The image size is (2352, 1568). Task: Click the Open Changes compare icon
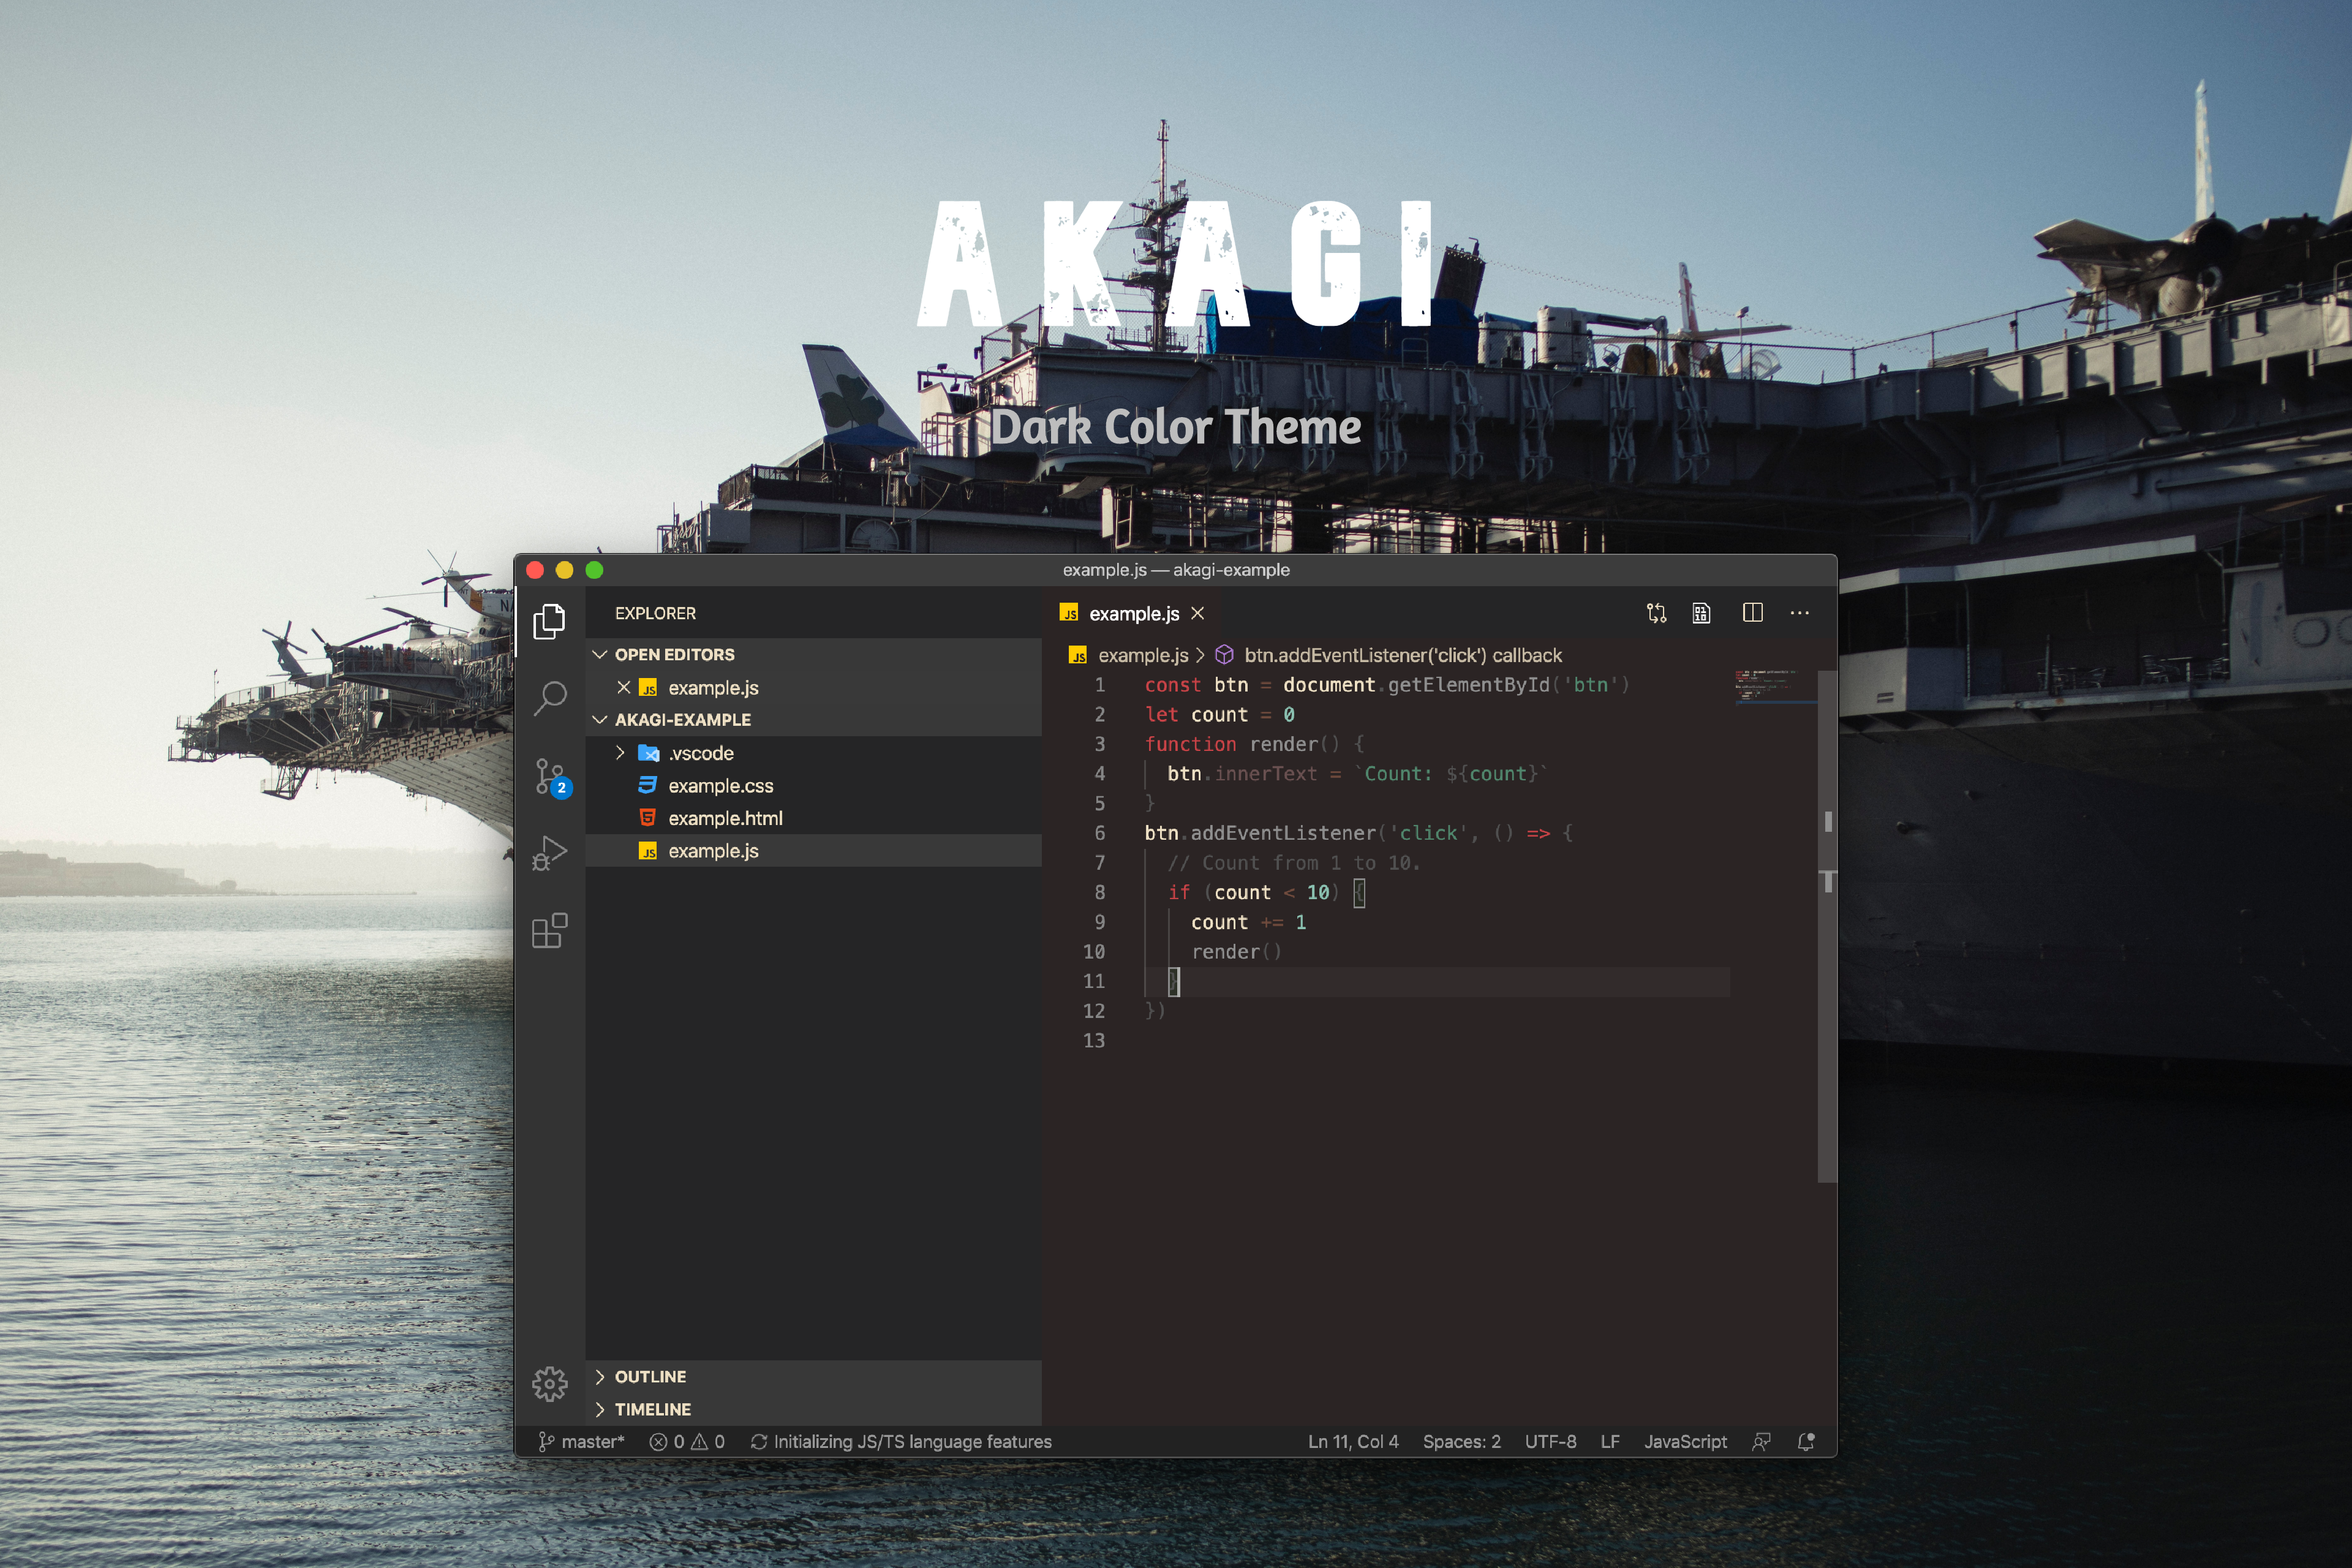1656,613
